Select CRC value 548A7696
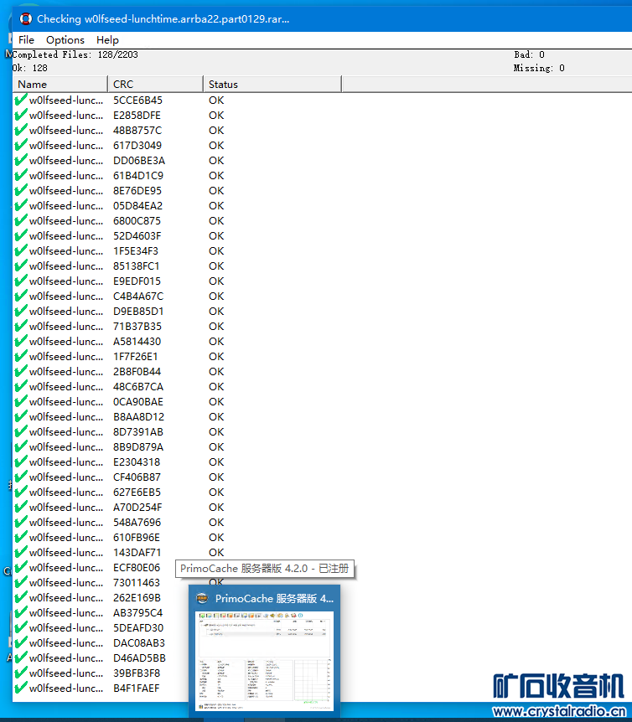This screenshot has width=632, height=722. (137, 522)
